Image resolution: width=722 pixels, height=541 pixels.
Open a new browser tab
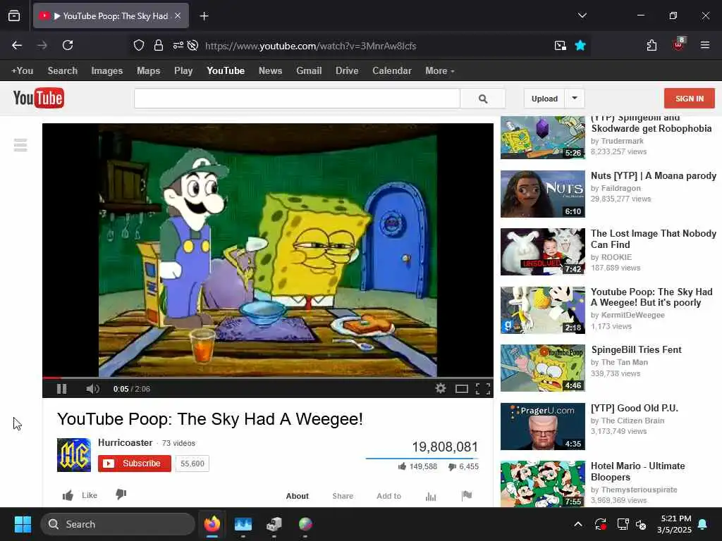[204, 16]
